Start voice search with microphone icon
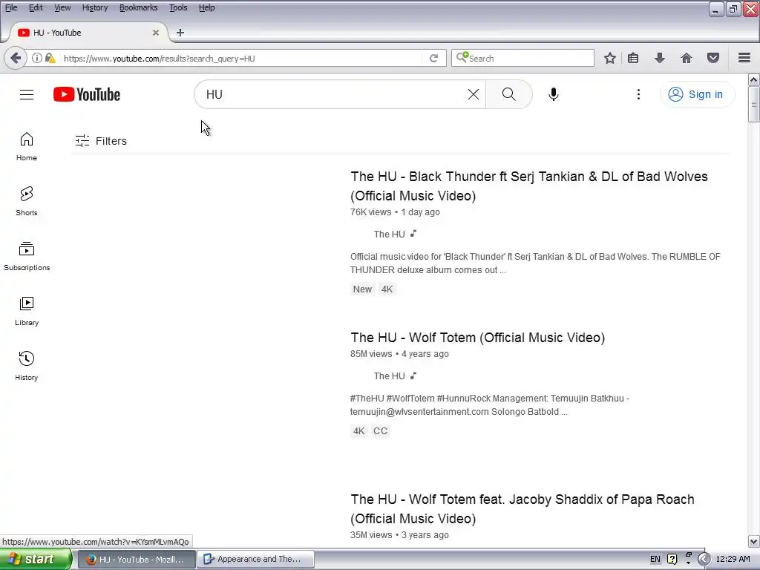The height and width of the screenshot is (570, 760). tap(554, 94)
